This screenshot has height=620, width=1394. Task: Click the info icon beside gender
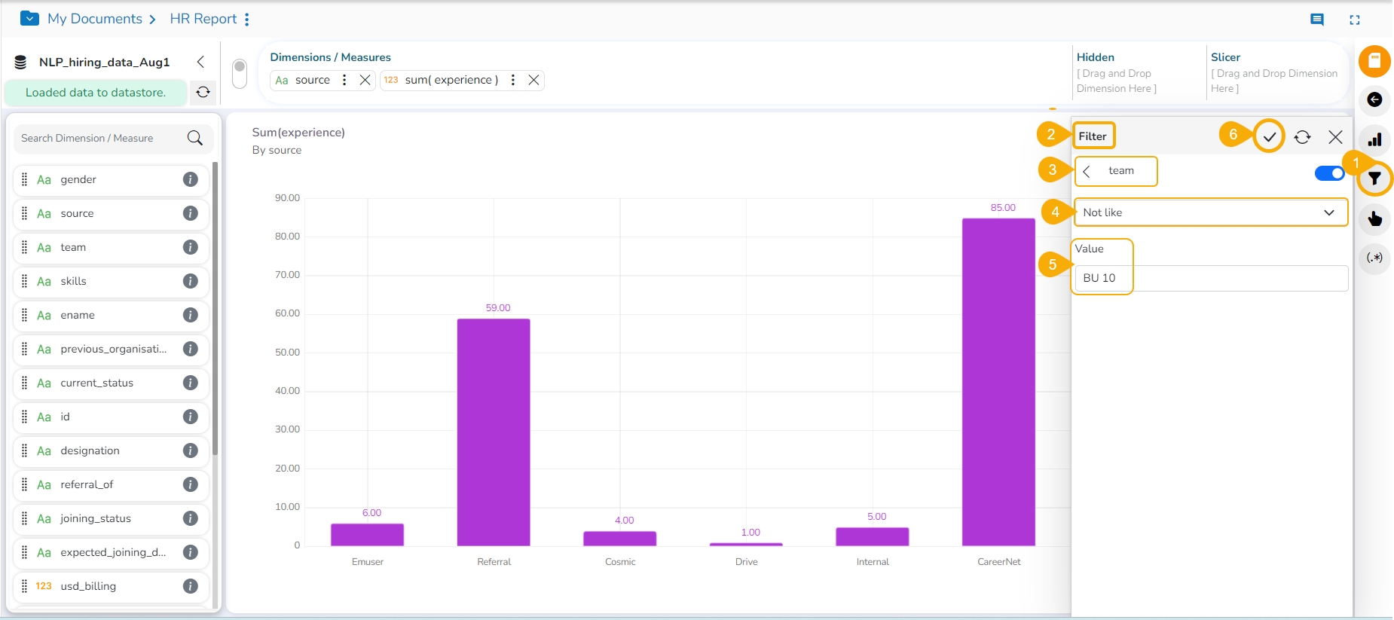click(x=191, y=179)
